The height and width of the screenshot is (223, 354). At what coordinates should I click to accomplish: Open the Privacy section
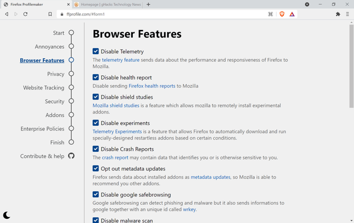coord(56,74)
